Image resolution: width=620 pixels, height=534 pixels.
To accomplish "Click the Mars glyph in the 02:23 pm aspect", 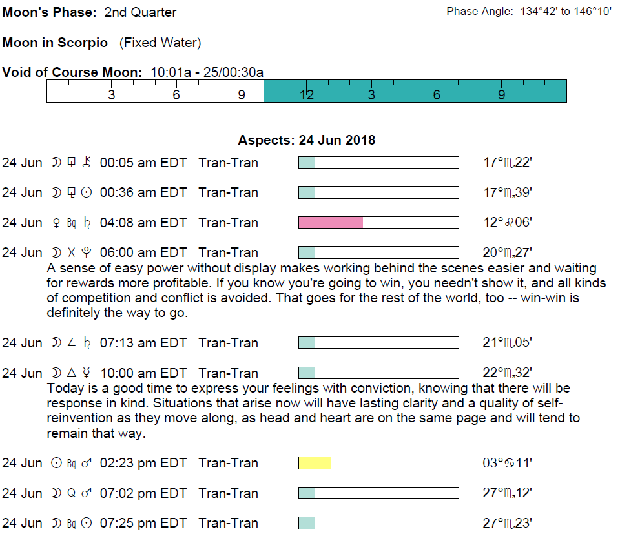I will click(x=87, y=463).
